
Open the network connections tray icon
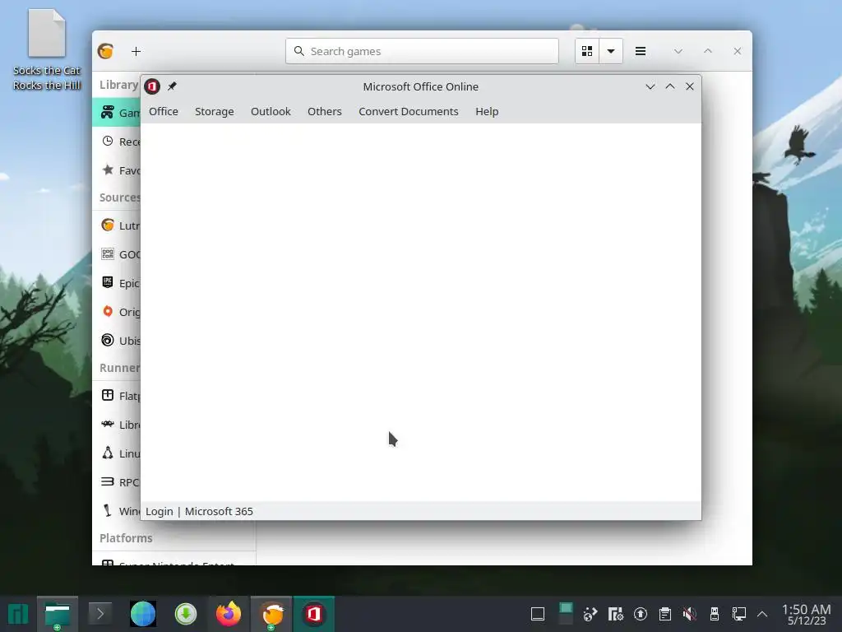739,614
